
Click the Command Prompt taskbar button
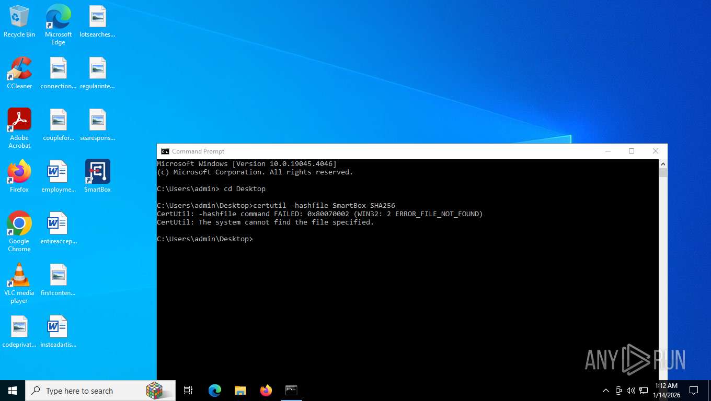pos(291,391)
